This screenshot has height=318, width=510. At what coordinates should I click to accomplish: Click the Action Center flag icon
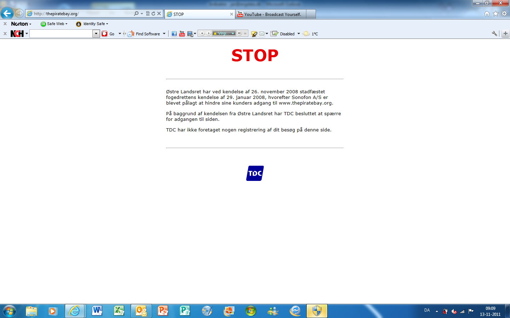point(471,311)
